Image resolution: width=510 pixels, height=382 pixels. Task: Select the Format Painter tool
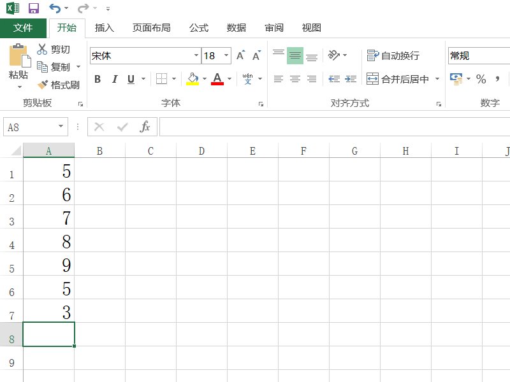(59, 85)
